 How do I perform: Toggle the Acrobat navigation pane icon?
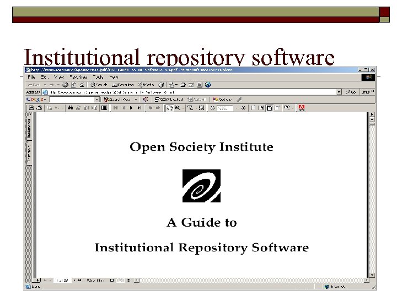104,108
